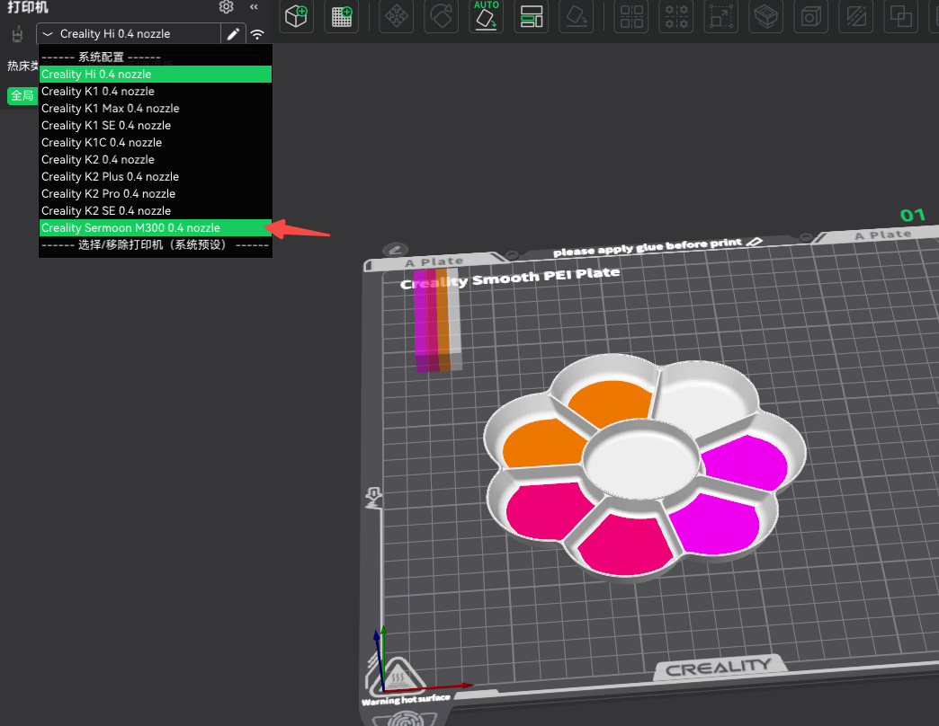Choose Creality K2 SE 0.4 nozzle

155,210
